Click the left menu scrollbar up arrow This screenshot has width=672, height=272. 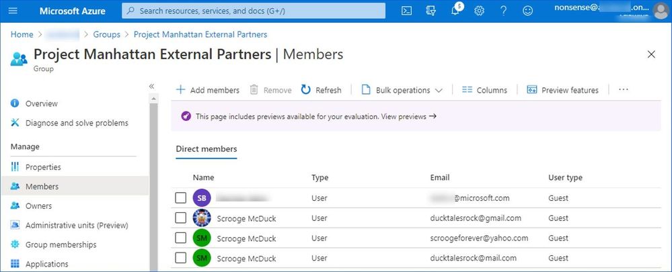coord(153,98)
